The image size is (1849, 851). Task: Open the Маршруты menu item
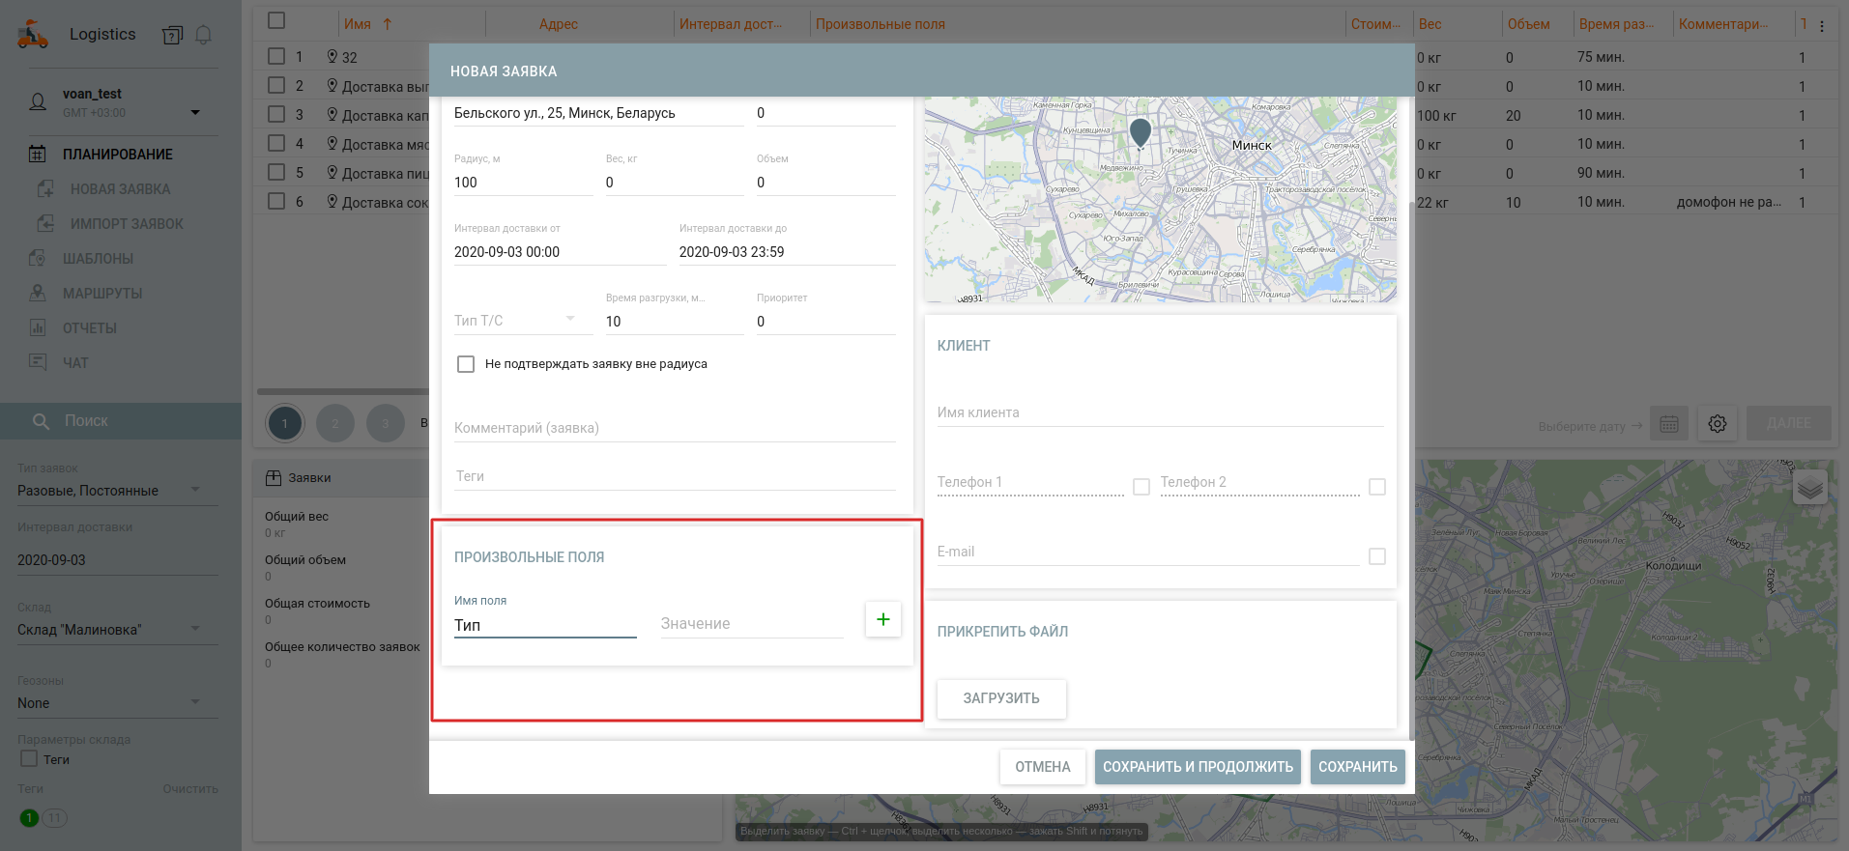coord(102,294)
